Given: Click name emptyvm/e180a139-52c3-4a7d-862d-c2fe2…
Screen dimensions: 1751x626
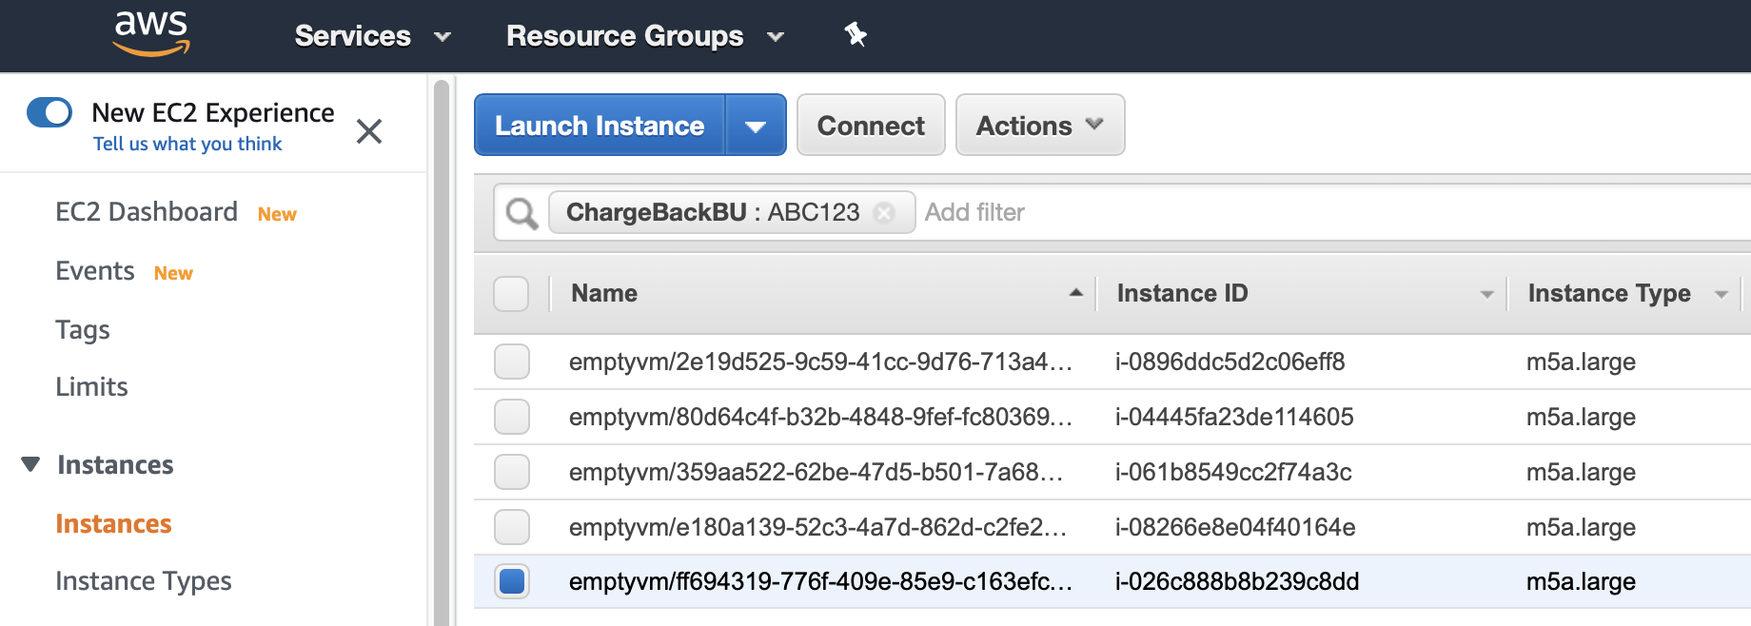Looking at the screenshot, I should click(817, 527).
